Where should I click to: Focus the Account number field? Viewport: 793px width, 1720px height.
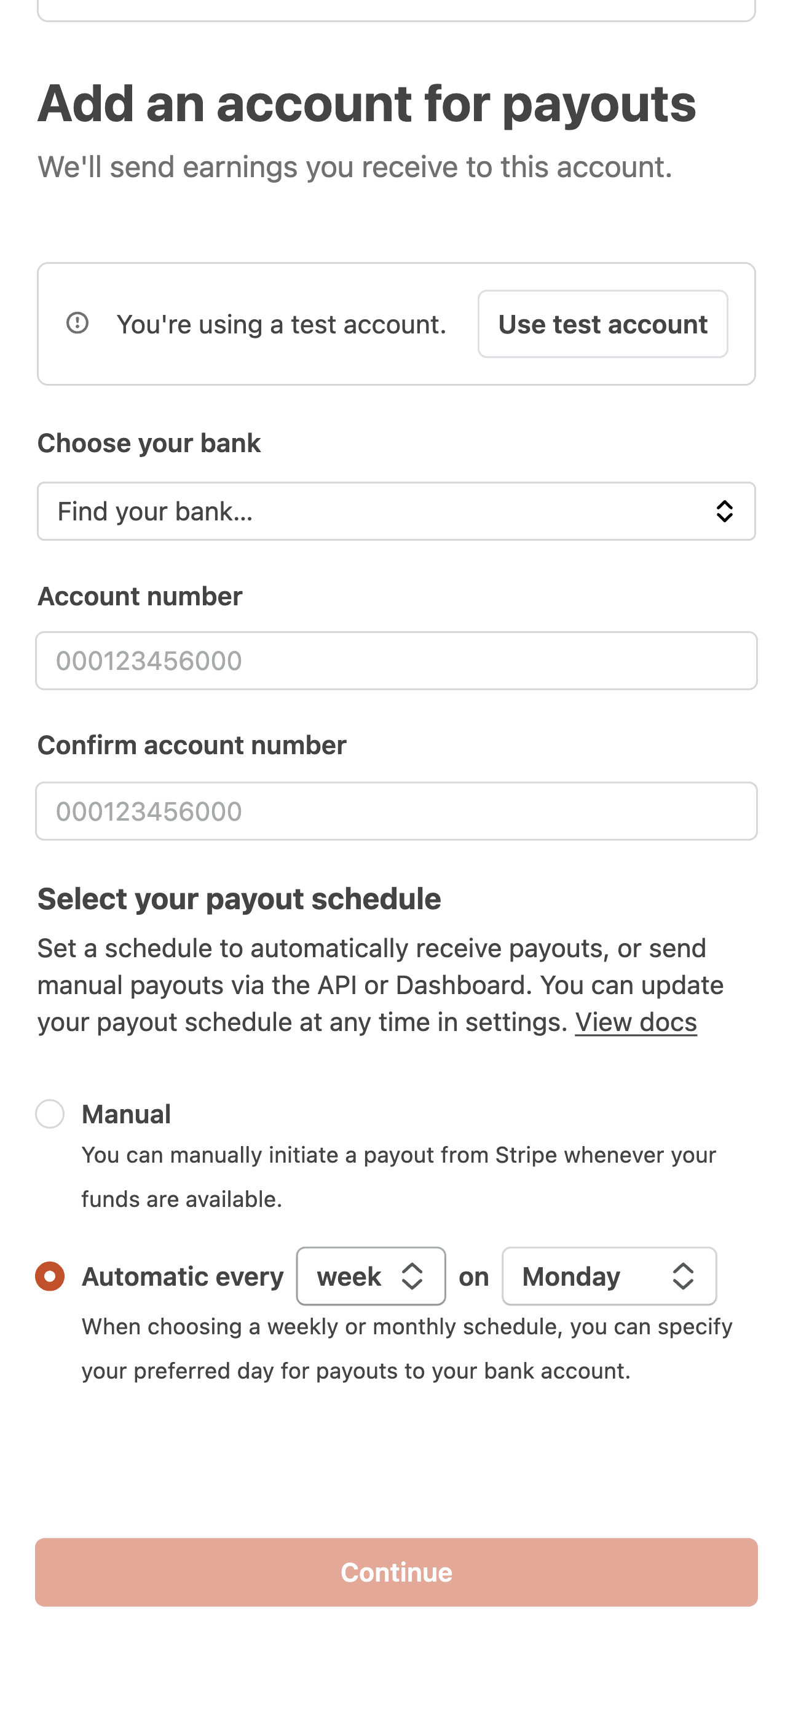(x=396, y=659)
